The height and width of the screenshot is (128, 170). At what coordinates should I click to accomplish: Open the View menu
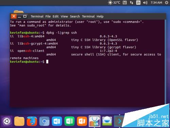tap(64, 16)
